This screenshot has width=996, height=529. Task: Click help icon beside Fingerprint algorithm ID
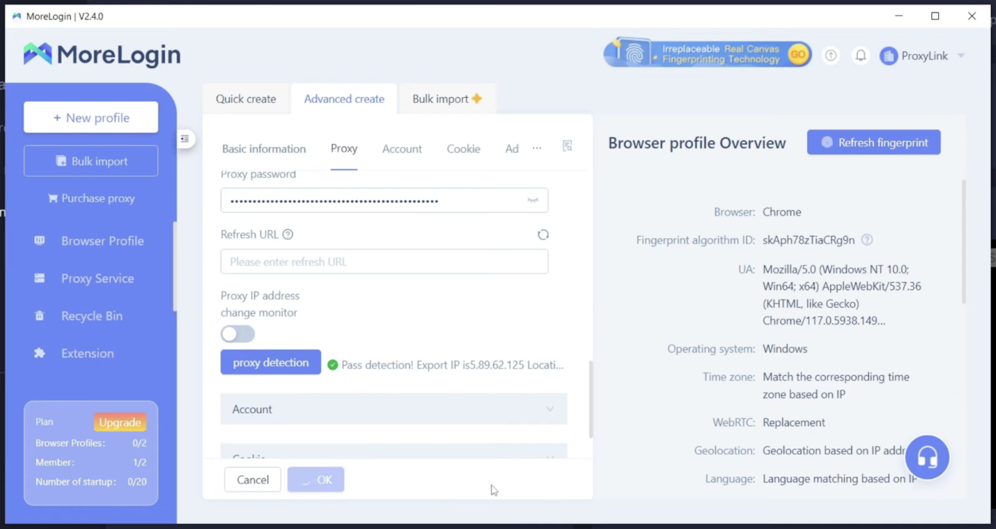click(867, 240)
